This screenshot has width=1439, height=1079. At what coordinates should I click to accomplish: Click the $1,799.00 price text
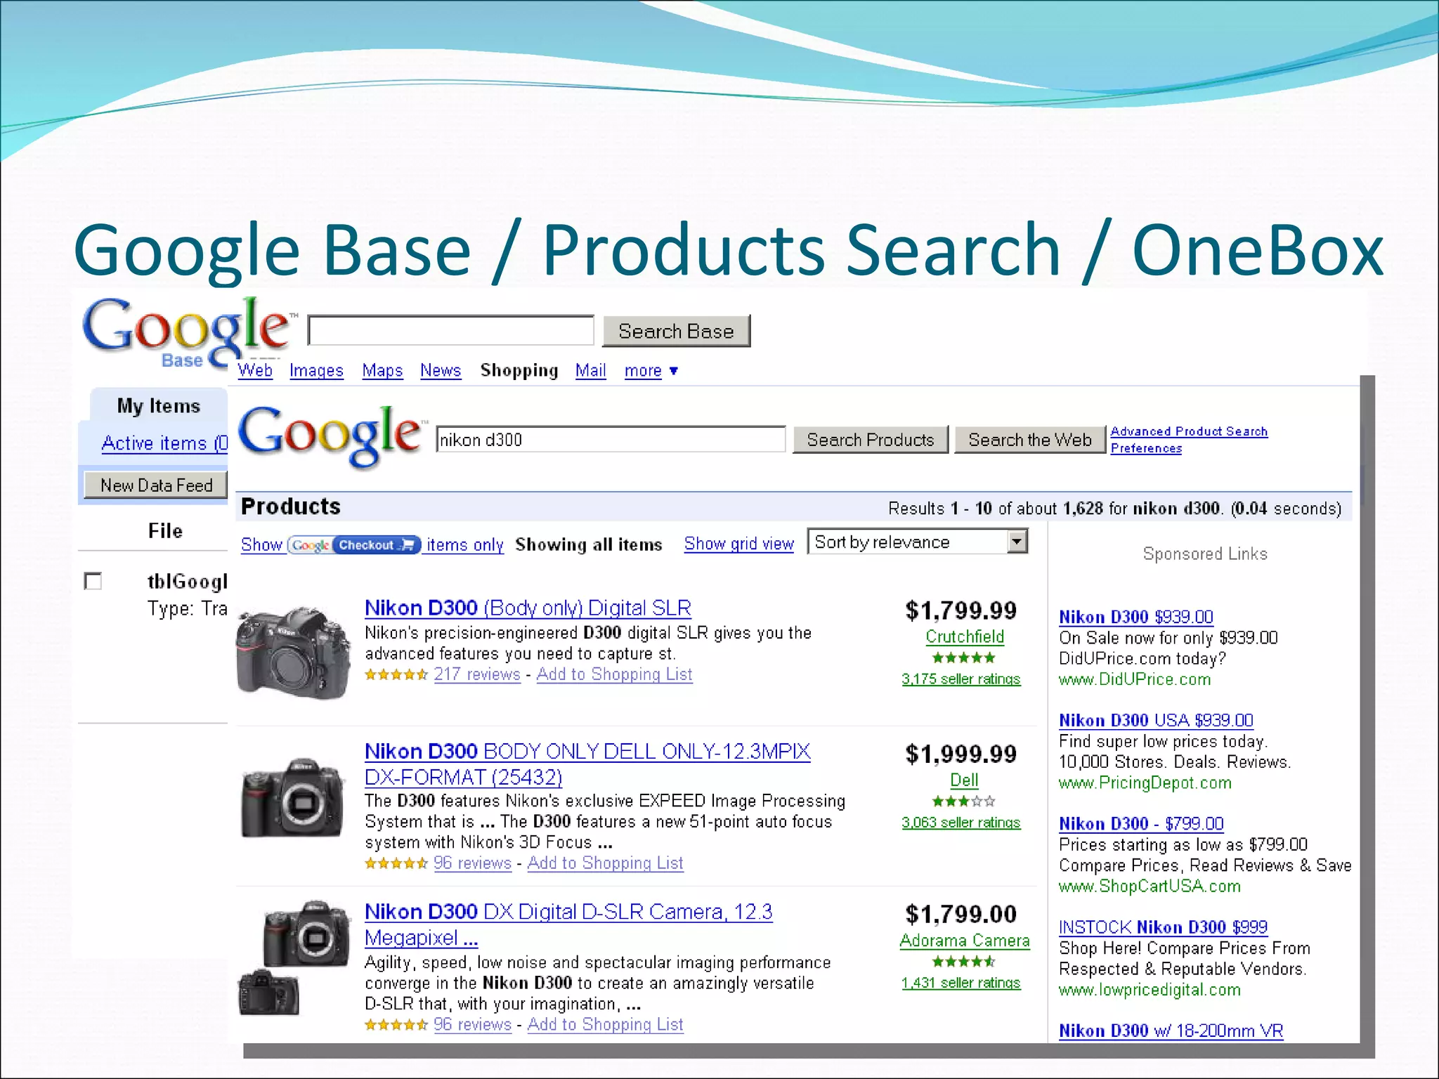[961, 914]
